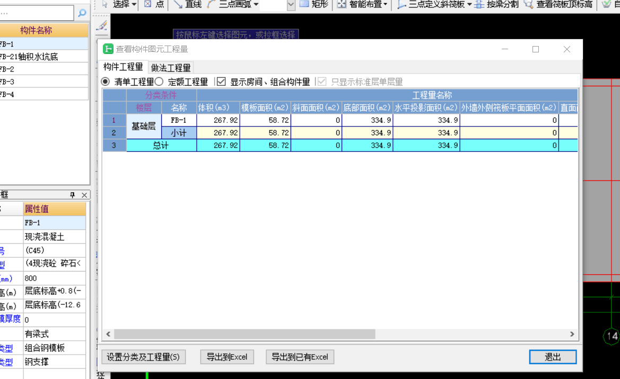The image size is (620, 379).
Task: Click the 小计 subtotal cell
Action: pyautogui.click(x=179, y=133)
